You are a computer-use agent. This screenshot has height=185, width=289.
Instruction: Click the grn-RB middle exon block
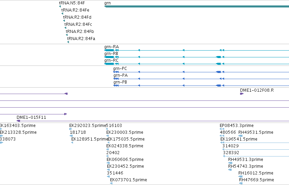[218, 57]
